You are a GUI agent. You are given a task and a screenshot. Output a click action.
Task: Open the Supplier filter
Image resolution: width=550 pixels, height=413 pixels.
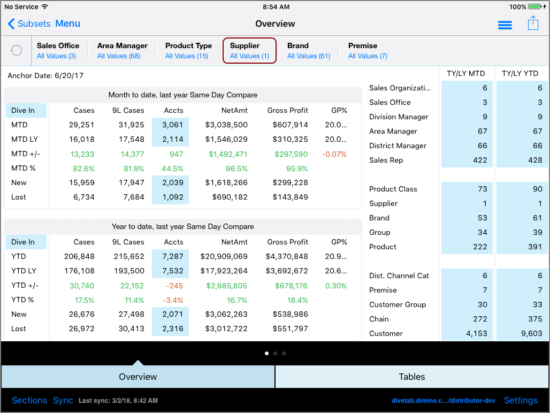249,50
